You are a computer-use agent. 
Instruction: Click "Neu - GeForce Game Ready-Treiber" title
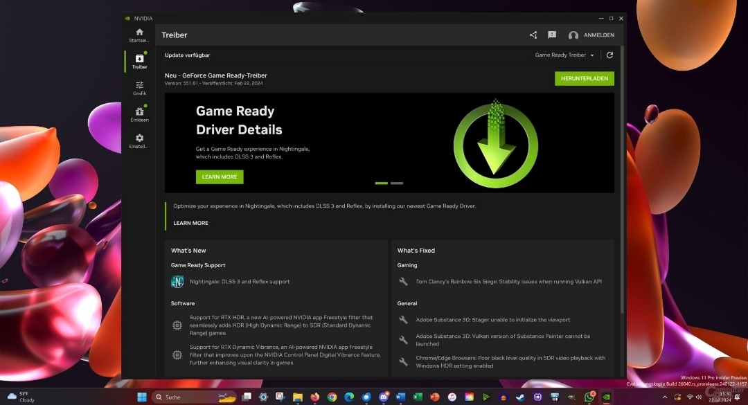215,75
